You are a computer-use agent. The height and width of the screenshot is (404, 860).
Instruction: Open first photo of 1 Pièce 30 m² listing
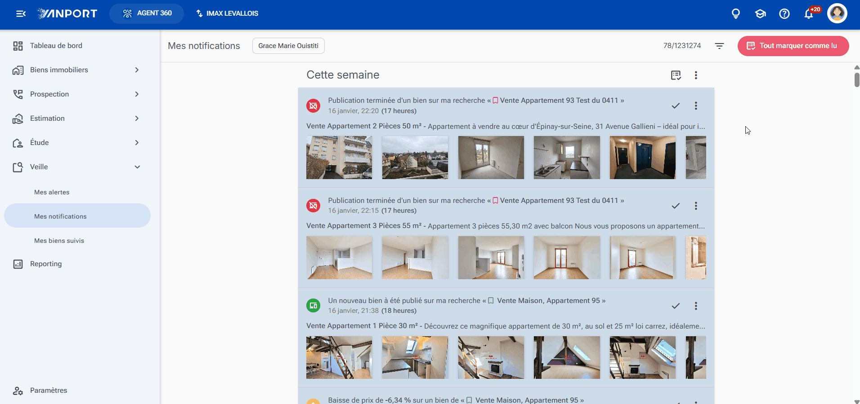[x=339, y=358]
